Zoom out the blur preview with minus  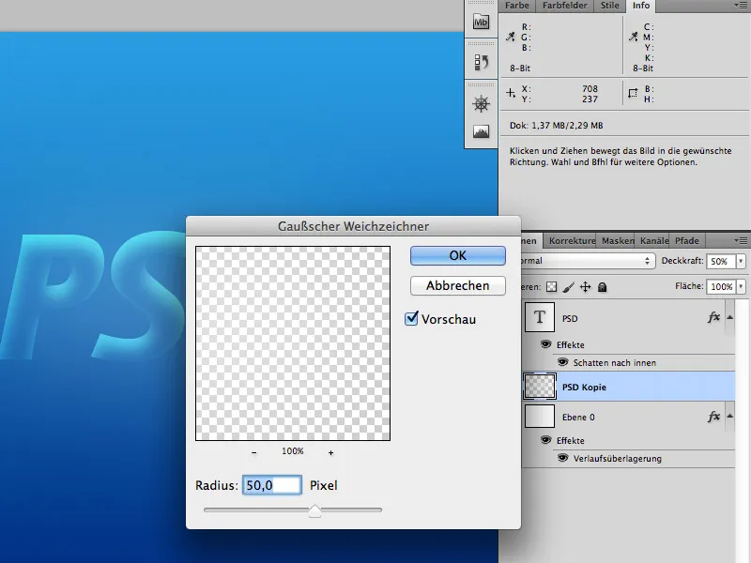(x=253, y=452)
